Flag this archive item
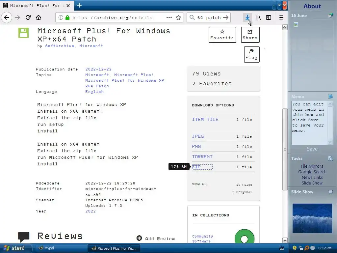The image size is (337, 253). [x=251, y=54]
